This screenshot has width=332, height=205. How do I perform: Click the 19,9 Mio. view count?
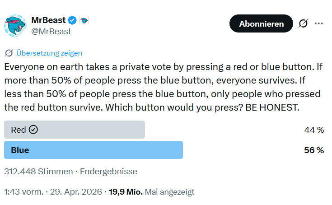click(x=126, y=192)
